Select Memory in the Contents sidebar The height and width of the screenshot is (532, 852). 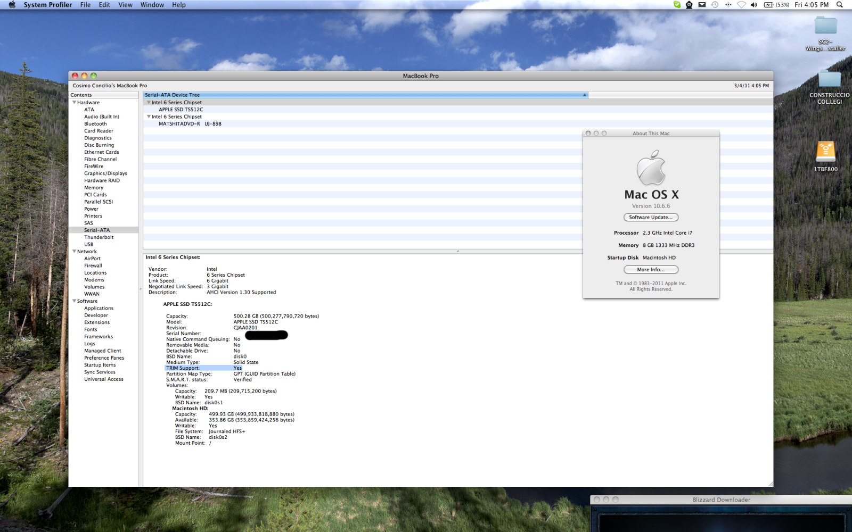pos(94,188)
